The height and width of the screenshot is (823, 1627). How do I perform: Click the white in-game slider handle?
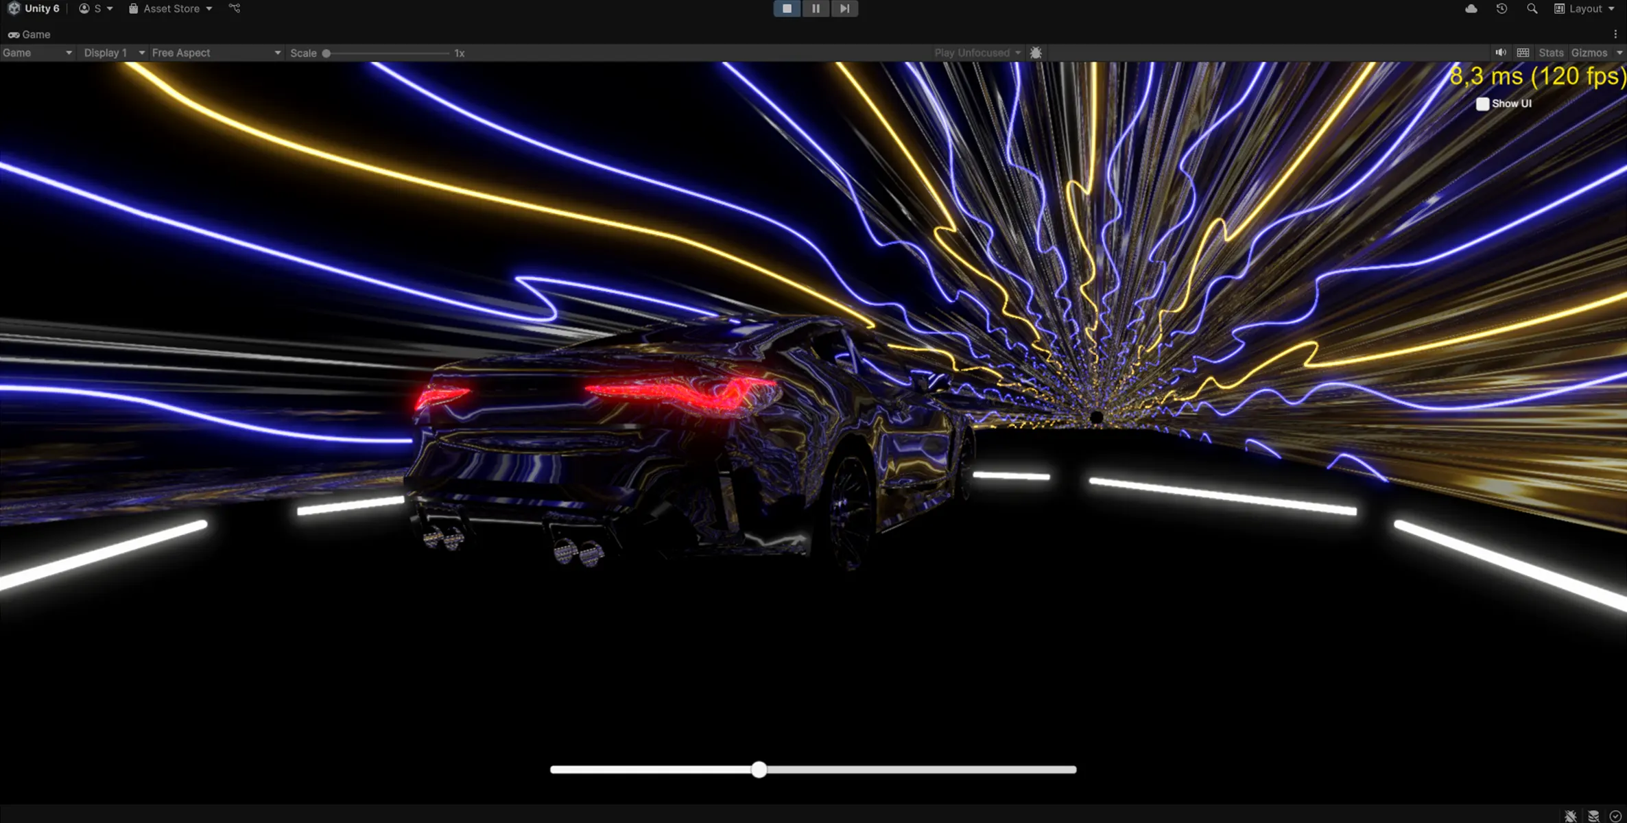click(759, 770)
